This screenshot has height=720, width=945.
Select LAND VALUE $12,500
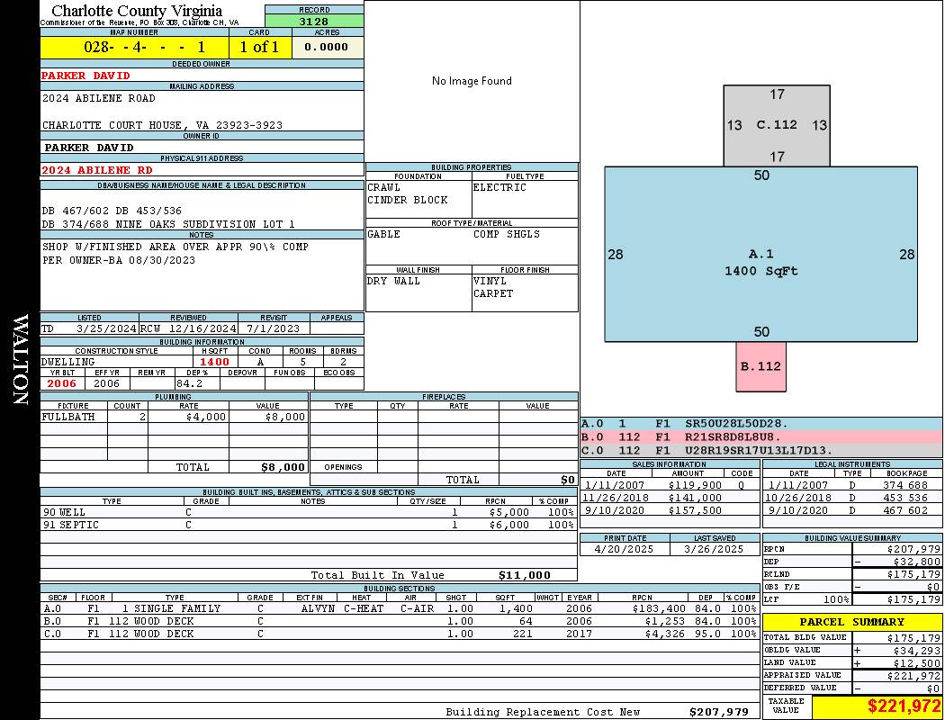(917, 663)
